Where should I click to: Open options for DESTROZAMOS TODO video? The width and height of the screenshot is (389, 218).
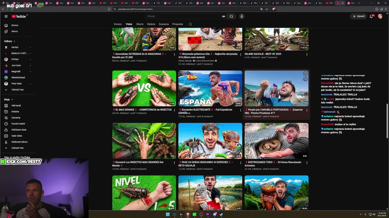[307, 163]
